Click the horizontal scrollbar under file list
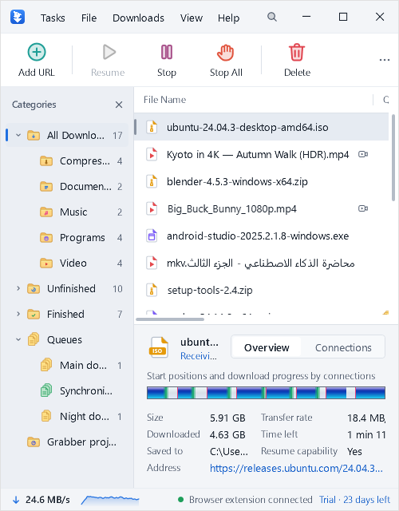 [x=170, y=319]
